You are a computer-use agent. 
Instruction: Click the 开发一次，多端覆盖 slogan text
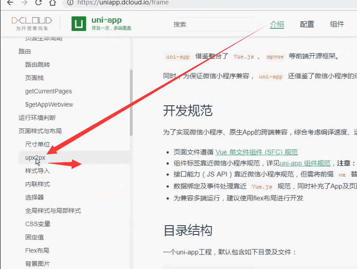coord(111,28)
